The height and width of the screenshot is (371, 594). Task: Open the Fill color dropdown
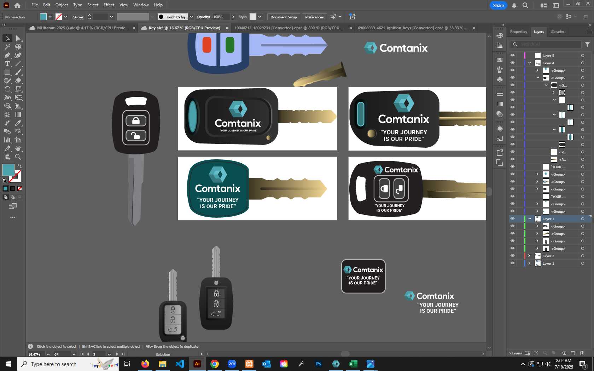[x=50, y=17]
